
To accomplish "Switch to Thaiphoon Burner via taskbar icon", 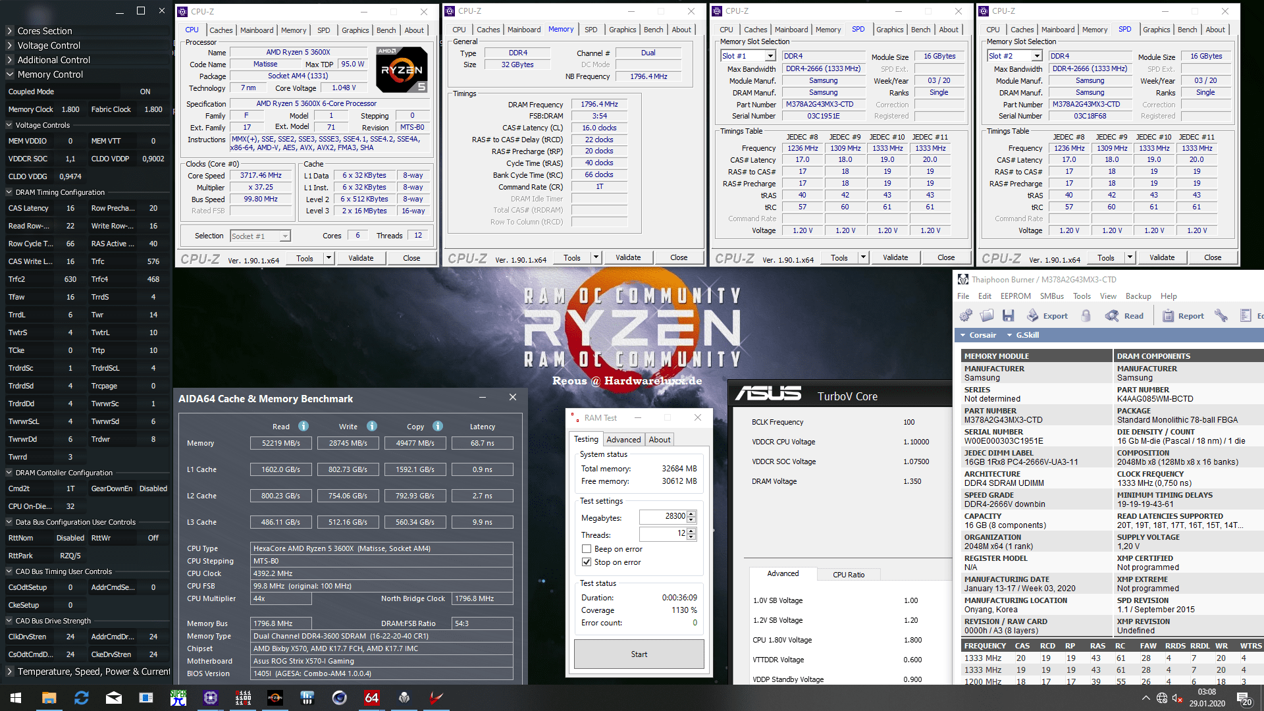I will pos(404,698).
